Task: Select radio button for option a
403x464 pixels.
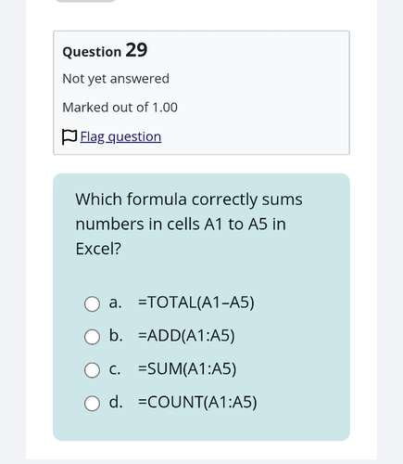Action: [x=92, y=303]
